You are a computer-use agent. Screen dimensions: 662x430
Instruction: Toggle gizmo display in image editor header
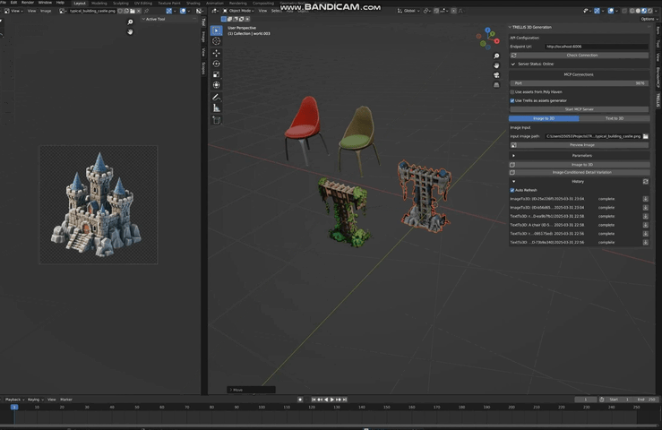169,11
